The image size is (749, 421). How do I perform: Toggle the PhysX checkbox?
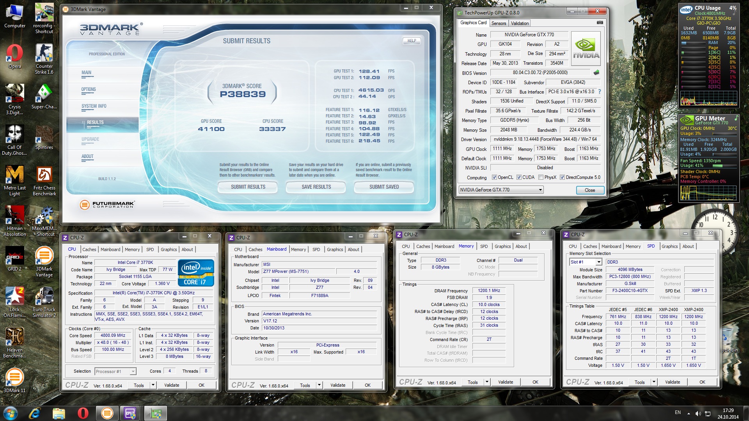click(541, 177)
